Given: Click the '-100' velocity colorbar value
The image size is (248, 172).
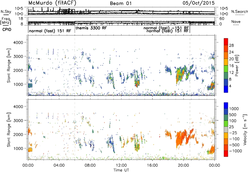Looking at the screenshot, I should point(234,139).
